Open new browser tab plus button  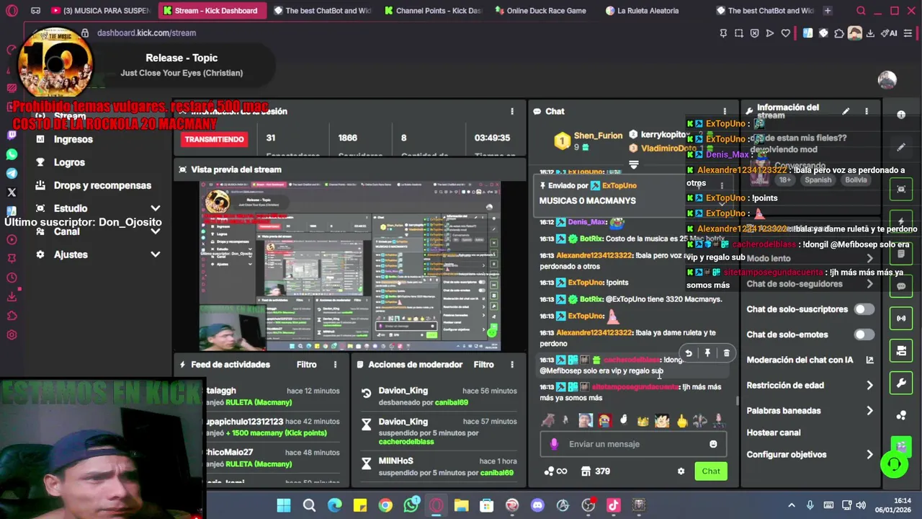[828, 11]
